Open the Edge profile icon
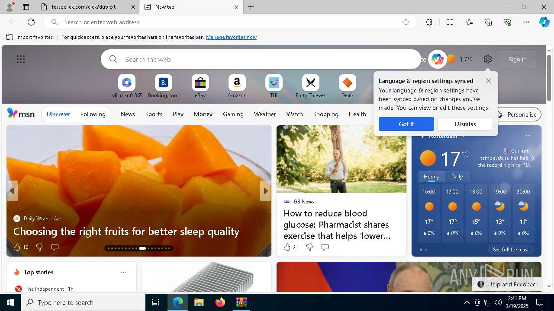The width and height of the screenshot is (554, 311). 9,7
